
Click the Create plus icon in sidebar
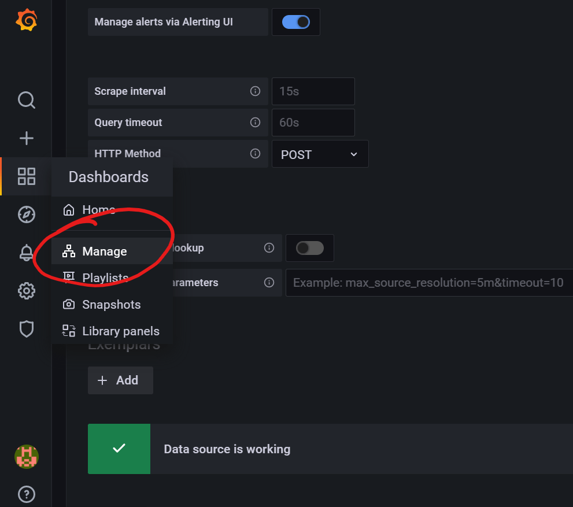tap(27, 138)
